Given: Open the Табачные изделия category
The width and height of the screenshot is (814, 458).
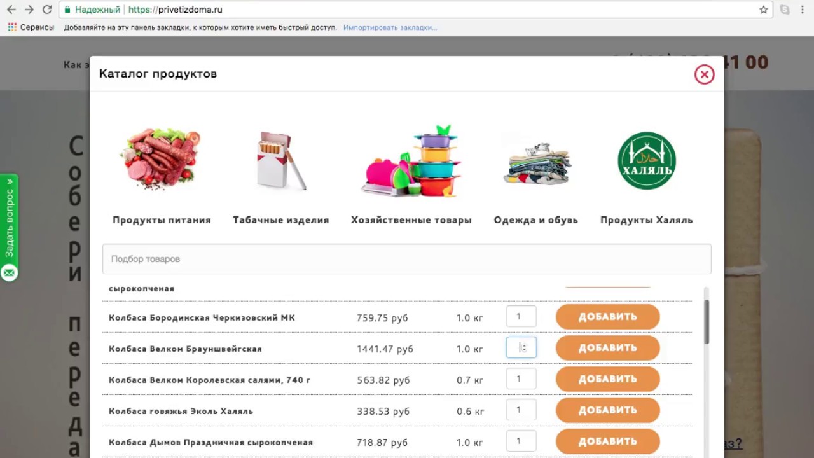Looking at the screenshot, I should click(x=281, y=220).
